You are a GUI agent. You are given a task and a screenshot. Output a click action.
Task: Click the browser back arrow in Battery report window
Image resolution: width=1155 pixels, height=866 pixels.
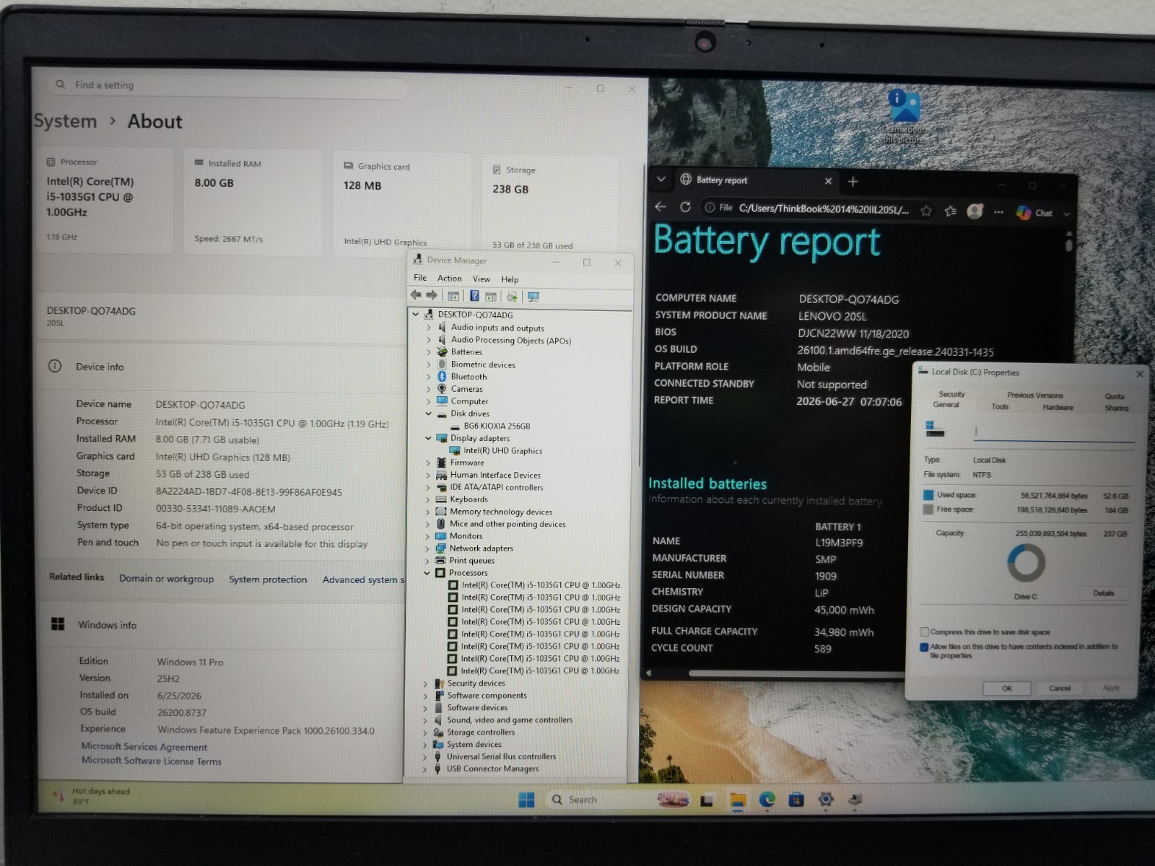[661, 207]
